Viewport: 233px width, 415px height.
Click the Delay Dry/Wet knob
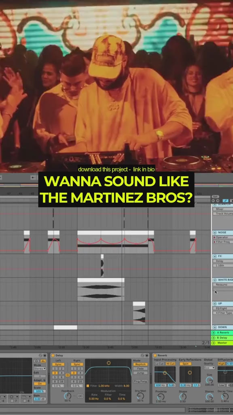(x=140, y=396)
